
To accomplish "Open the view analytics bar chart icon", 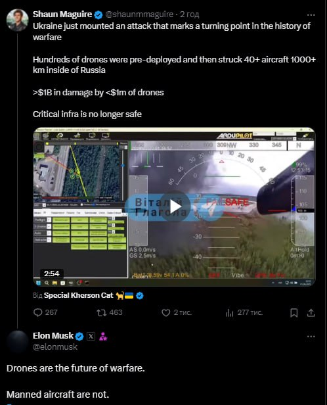I will 230,313.
